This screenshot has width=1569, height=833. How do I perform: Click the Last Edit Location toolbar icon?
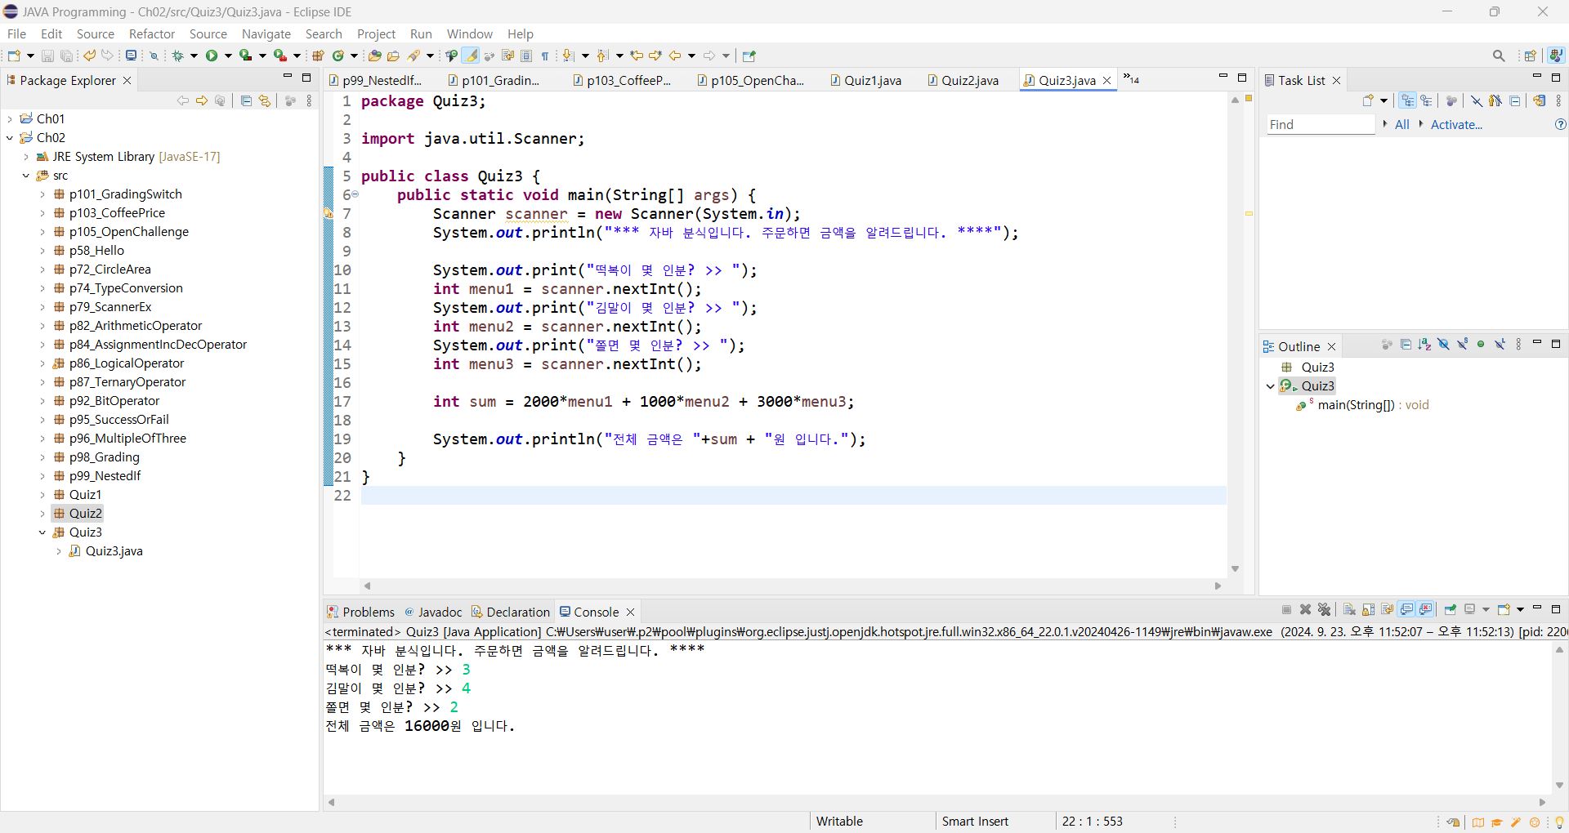coord(637,56)
